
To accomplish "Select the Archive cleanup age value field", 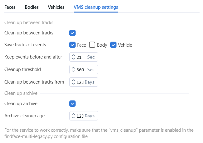I will click(80, 116).
